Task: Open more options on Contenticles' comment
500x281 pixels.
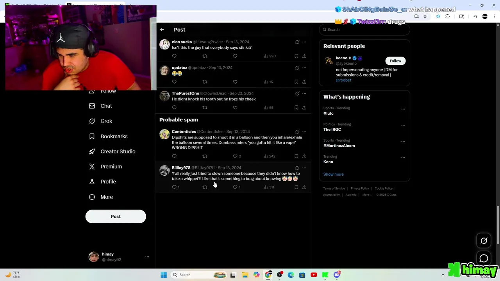Action: [304, 132]
